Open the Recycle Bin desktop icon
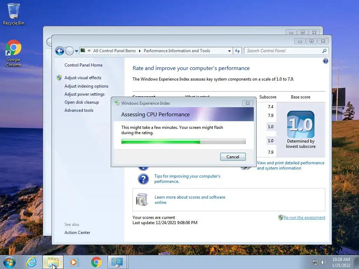359x269 pixels. click(x=14, y=14)
